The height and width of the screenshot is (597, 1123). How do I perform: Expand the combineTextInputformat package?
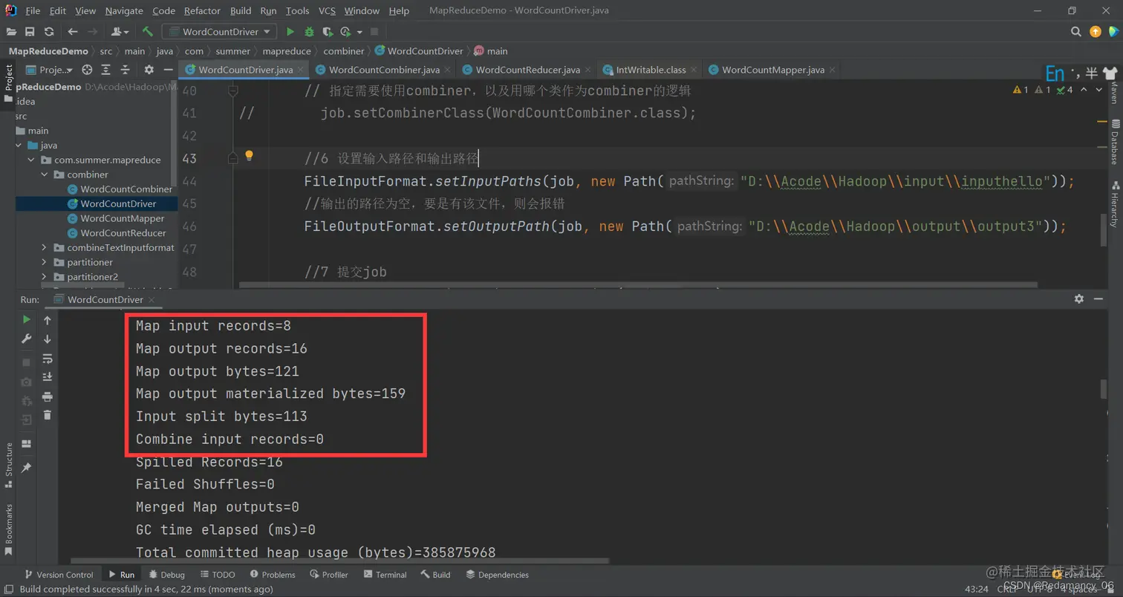tap(45, 247)
